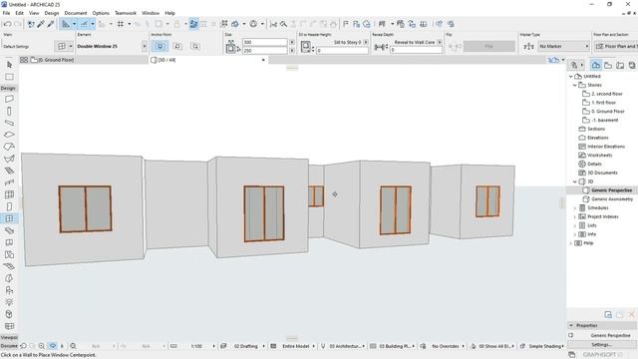Open the File menu

pos(7,13)
